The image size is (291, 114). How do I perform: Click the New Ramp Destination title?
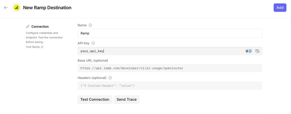47,8
